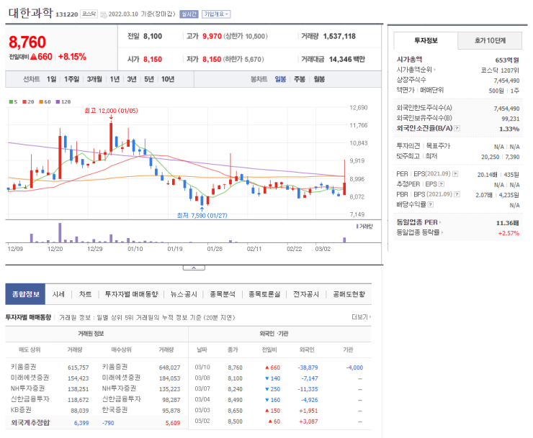533x438 pixels.
Task: Click help icon next to PER EPS(2021.09)
Action: coord(455,174)
